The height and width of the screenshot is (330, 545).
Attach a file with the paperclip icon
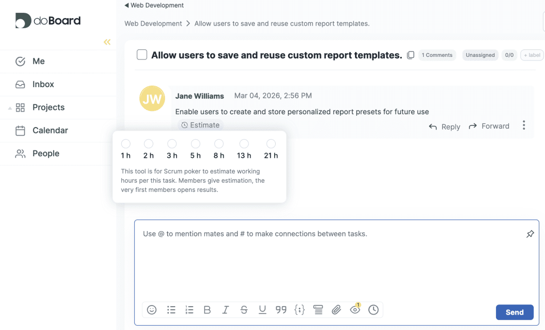point(336,310)
